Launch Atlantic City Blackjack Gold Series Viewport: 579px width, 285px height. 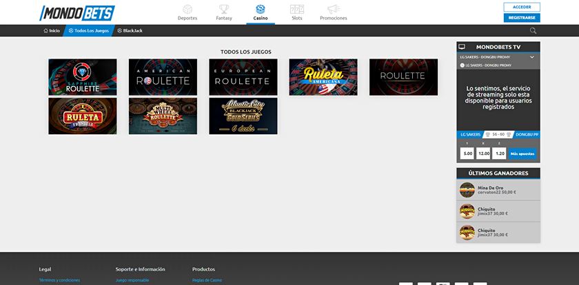[243, 116]
